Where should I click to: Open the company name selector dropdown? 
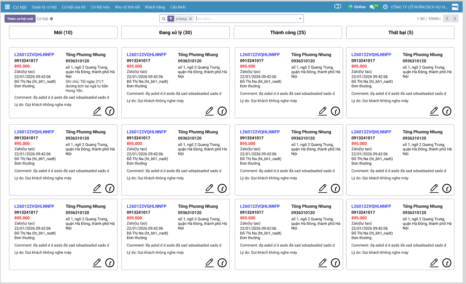[x=419, y=7]
